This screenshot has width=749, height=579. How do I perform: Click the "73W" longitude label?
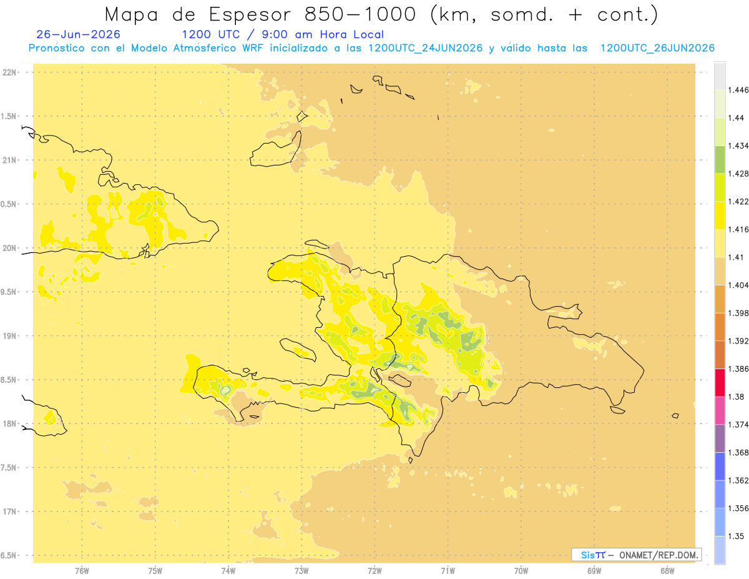tap(301, 571)
